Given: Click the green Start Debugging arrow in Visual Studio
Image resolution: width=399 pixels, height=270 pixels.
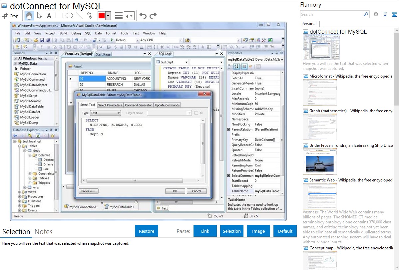Looking at the screenshot, I should pos(112,40).
